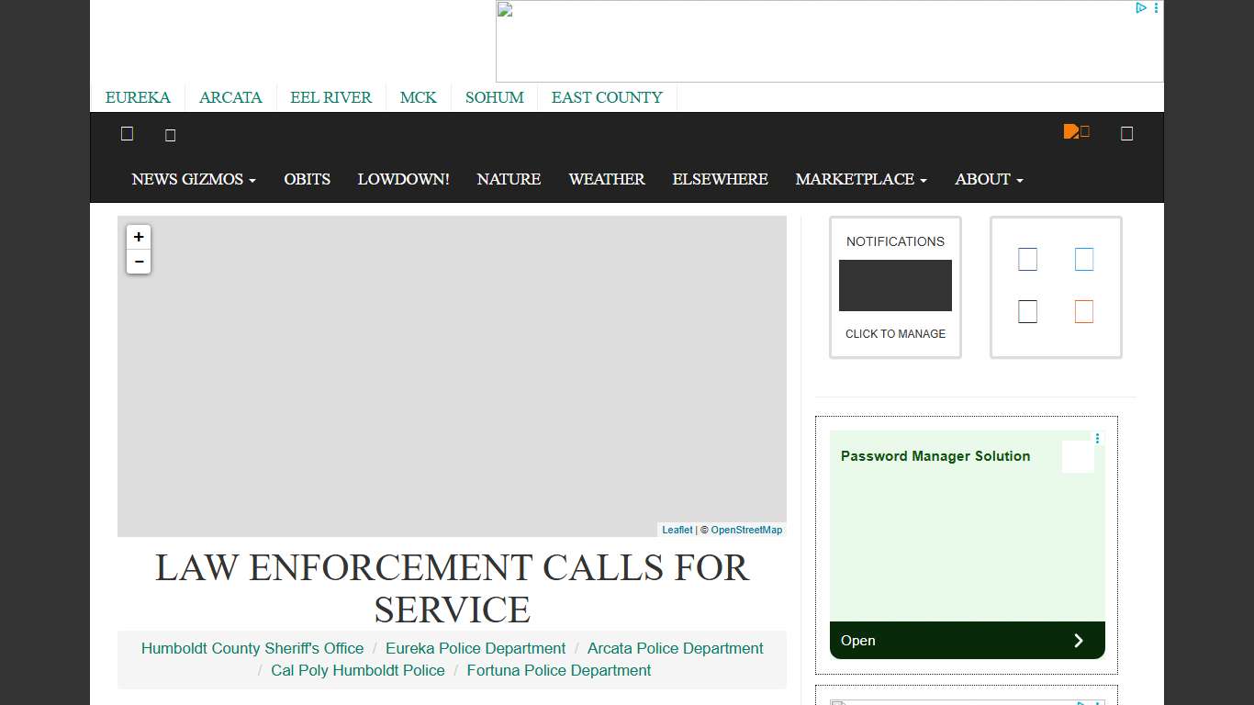Click the zoom out button on the map

139,262
